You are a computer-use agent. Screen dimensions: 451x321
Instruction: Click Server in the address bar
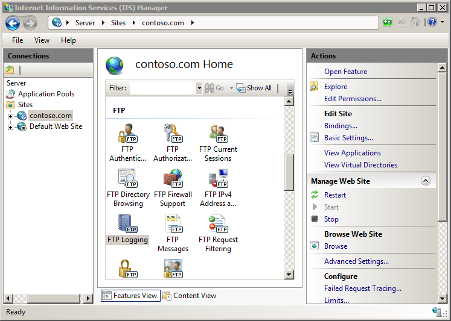[85, 23]
